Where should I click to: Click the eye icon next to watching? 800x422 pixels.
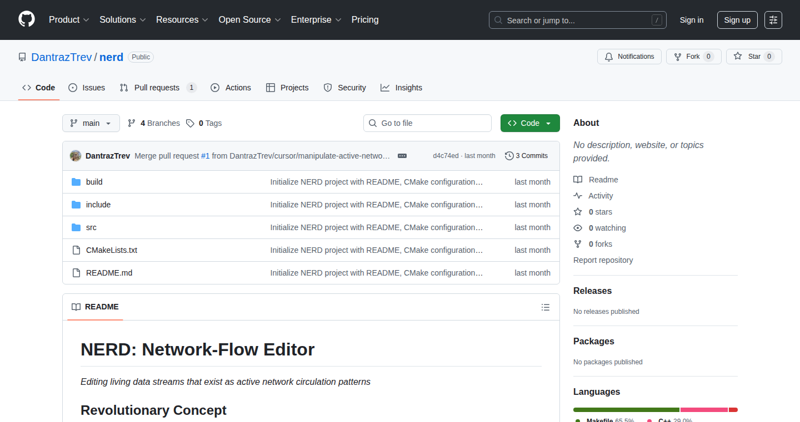click(578, 228)
